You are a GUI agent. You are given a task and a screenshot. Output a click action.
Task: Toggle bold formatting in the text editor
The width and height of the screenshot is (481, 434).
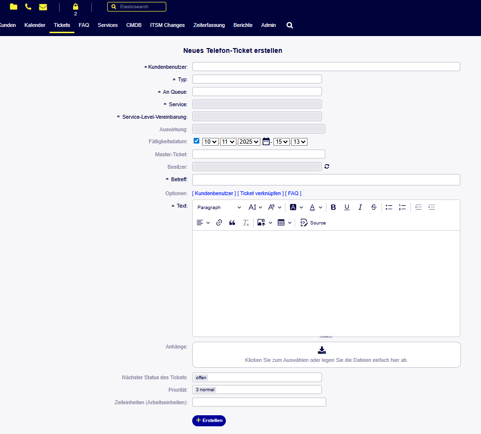coord(333,207)
